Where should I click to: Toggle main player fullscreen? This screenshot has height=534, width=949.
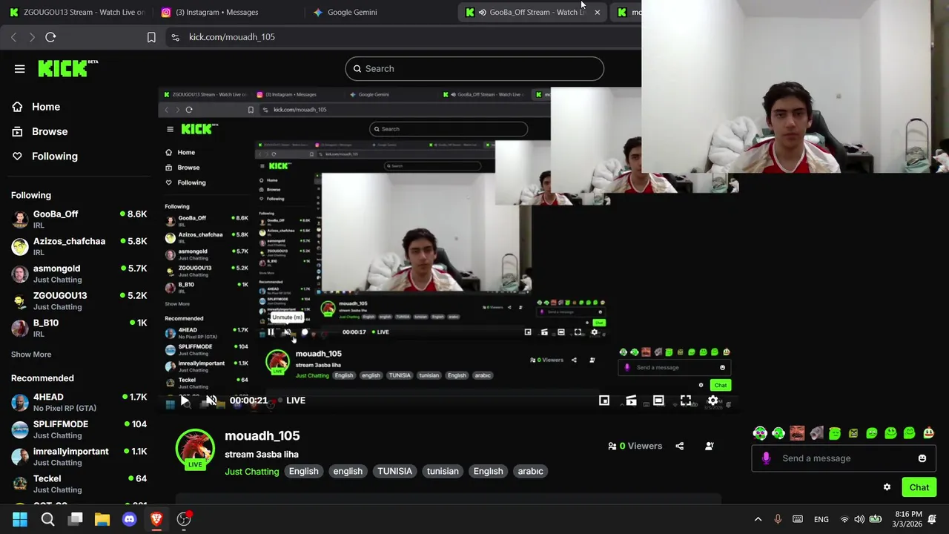point(686,400)
